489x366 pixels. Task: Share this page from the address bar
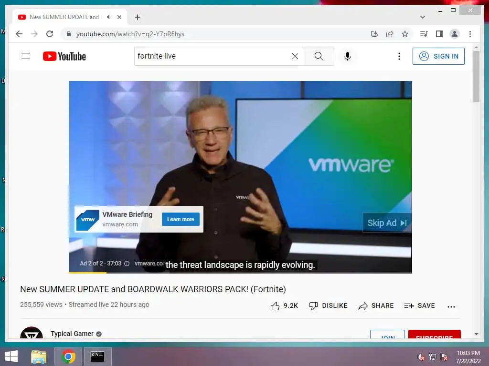(x=390, y=34)
